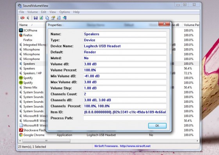
Task: Select the Stereo Mix row
Action: tap(31, 88)
